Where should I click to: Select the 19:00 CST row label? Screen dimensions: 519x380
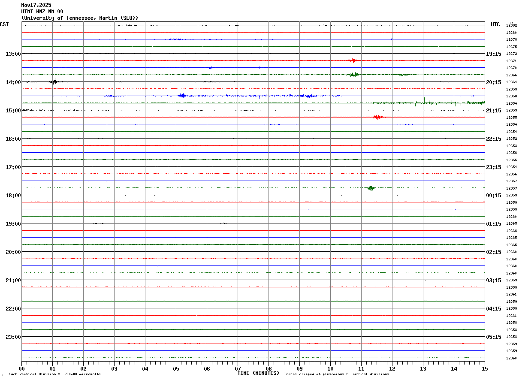(x=13, y=224)
